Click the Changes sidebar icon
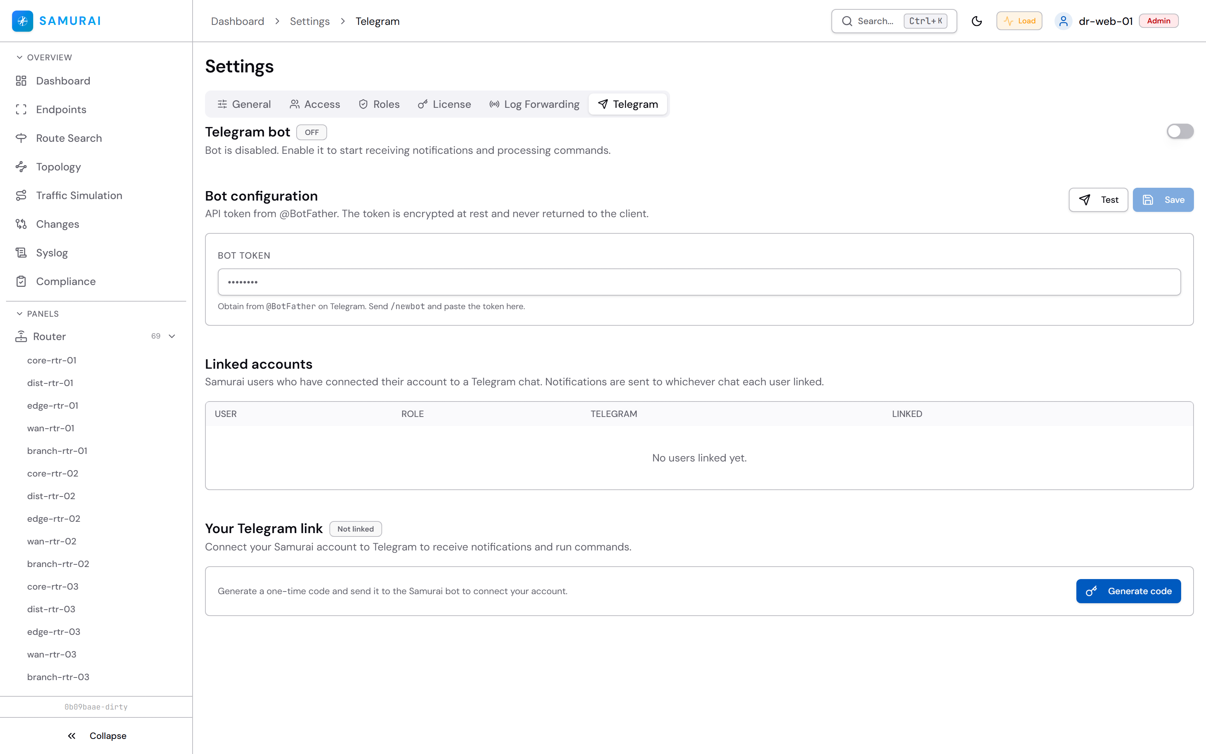The height and width of the screenshot is (754, 1206). pyautogui.click(x=21, y=224)
